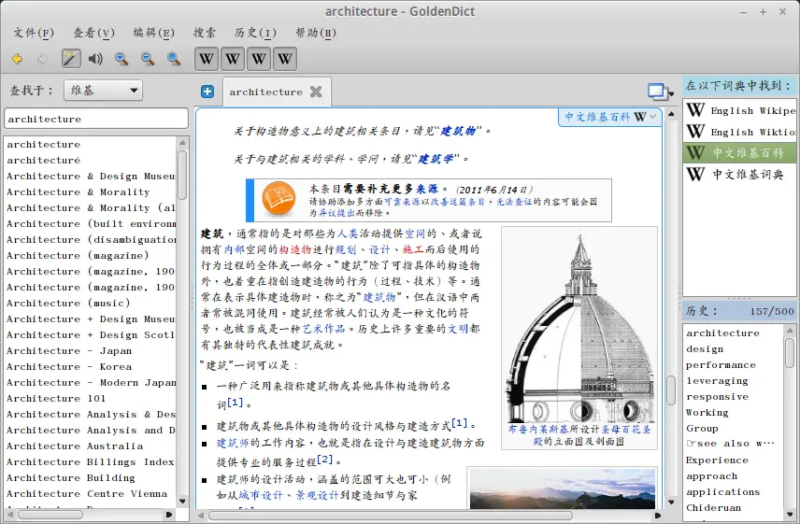The image size is (800, 524).
Task: Open the 搜索 menu
Action: tap(204, 33)
